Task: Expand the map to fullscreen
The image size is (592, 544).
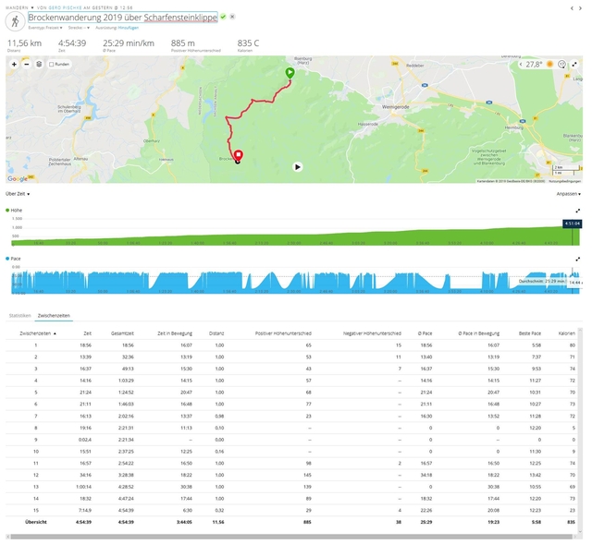Action: (x=575, y=65)
